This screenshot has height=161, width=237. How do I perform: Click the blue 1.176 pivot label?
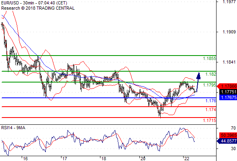pyautogui.click(x=210, y=100)
